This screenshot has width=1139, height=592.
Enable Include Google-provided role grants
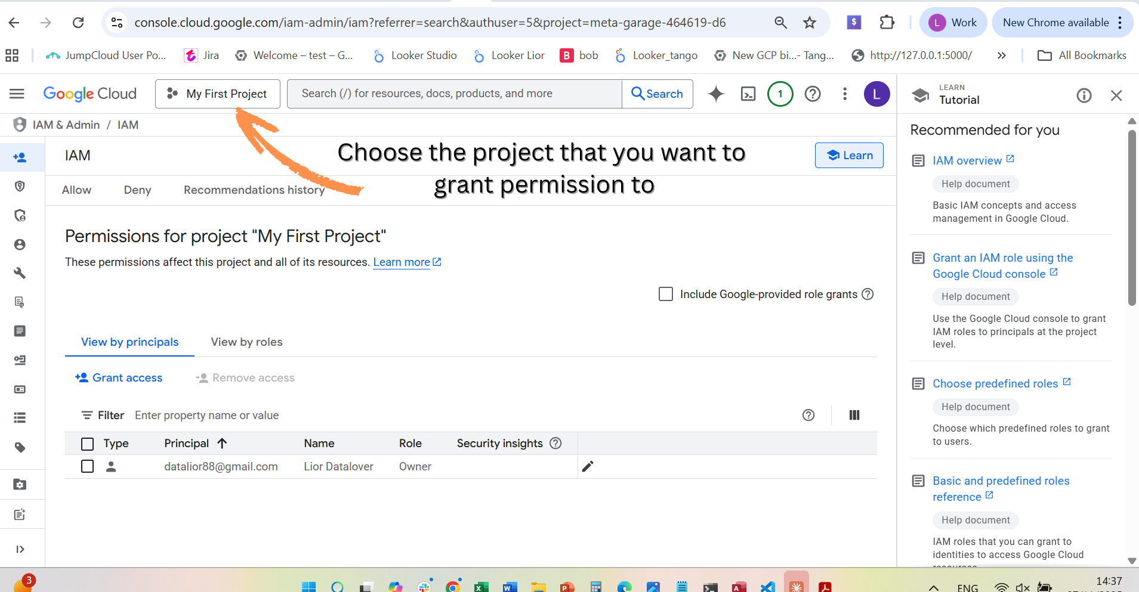pyautogui.click(x=665, y=294)
